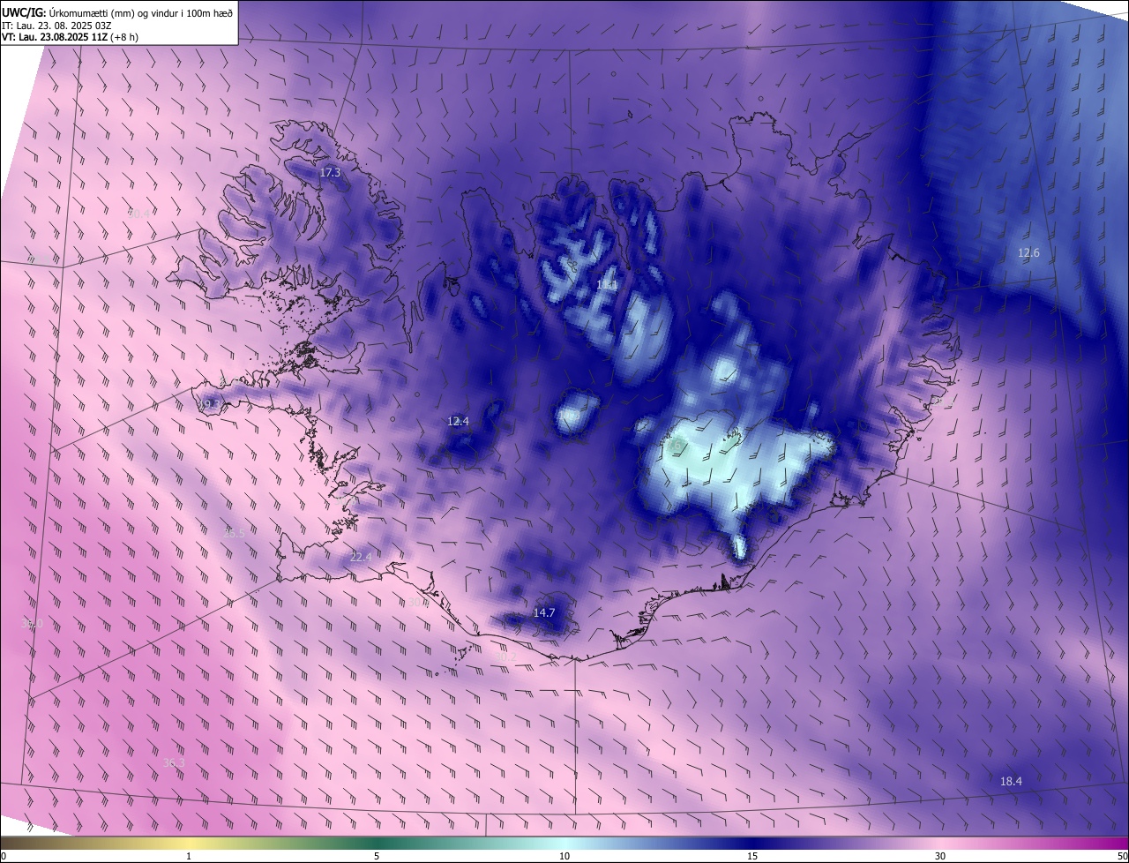This screenshot has width=1129, height=863.
Task: Click the initial time line 'IT: Lau. 23. 08. 2025 03Z'
Action: click(58, 25)
